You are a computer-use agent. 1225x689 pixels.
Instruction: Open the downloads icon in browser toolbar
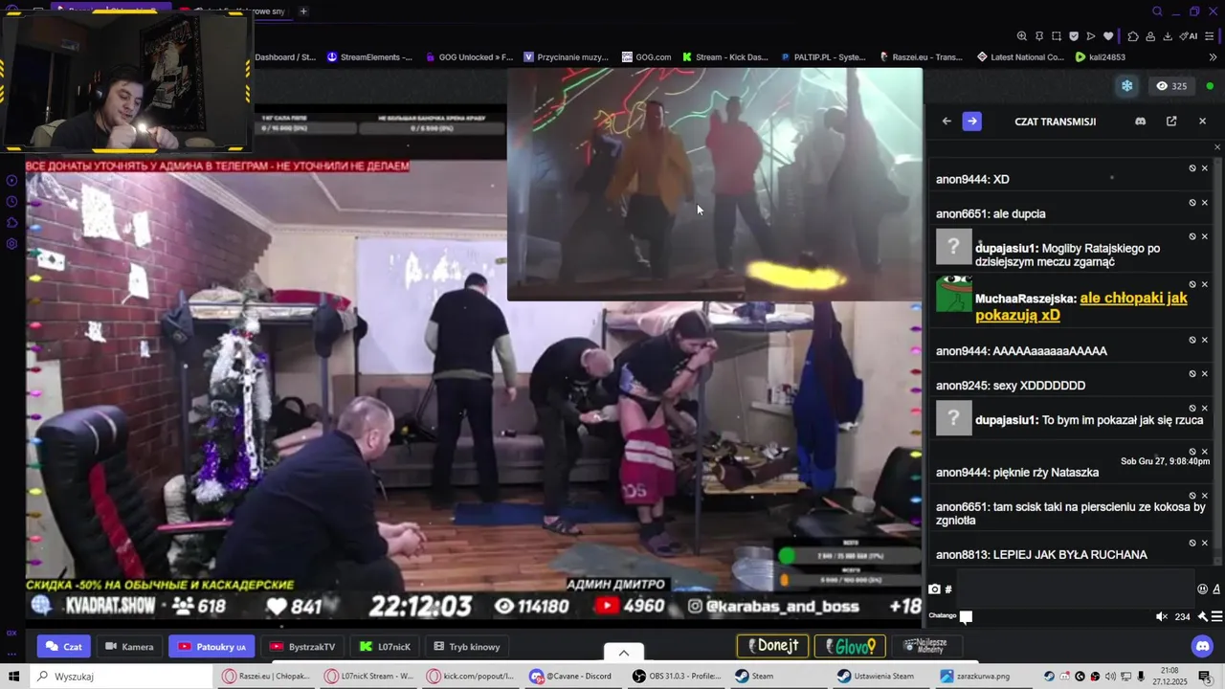pyautogui.click(x=1168, y=36)
